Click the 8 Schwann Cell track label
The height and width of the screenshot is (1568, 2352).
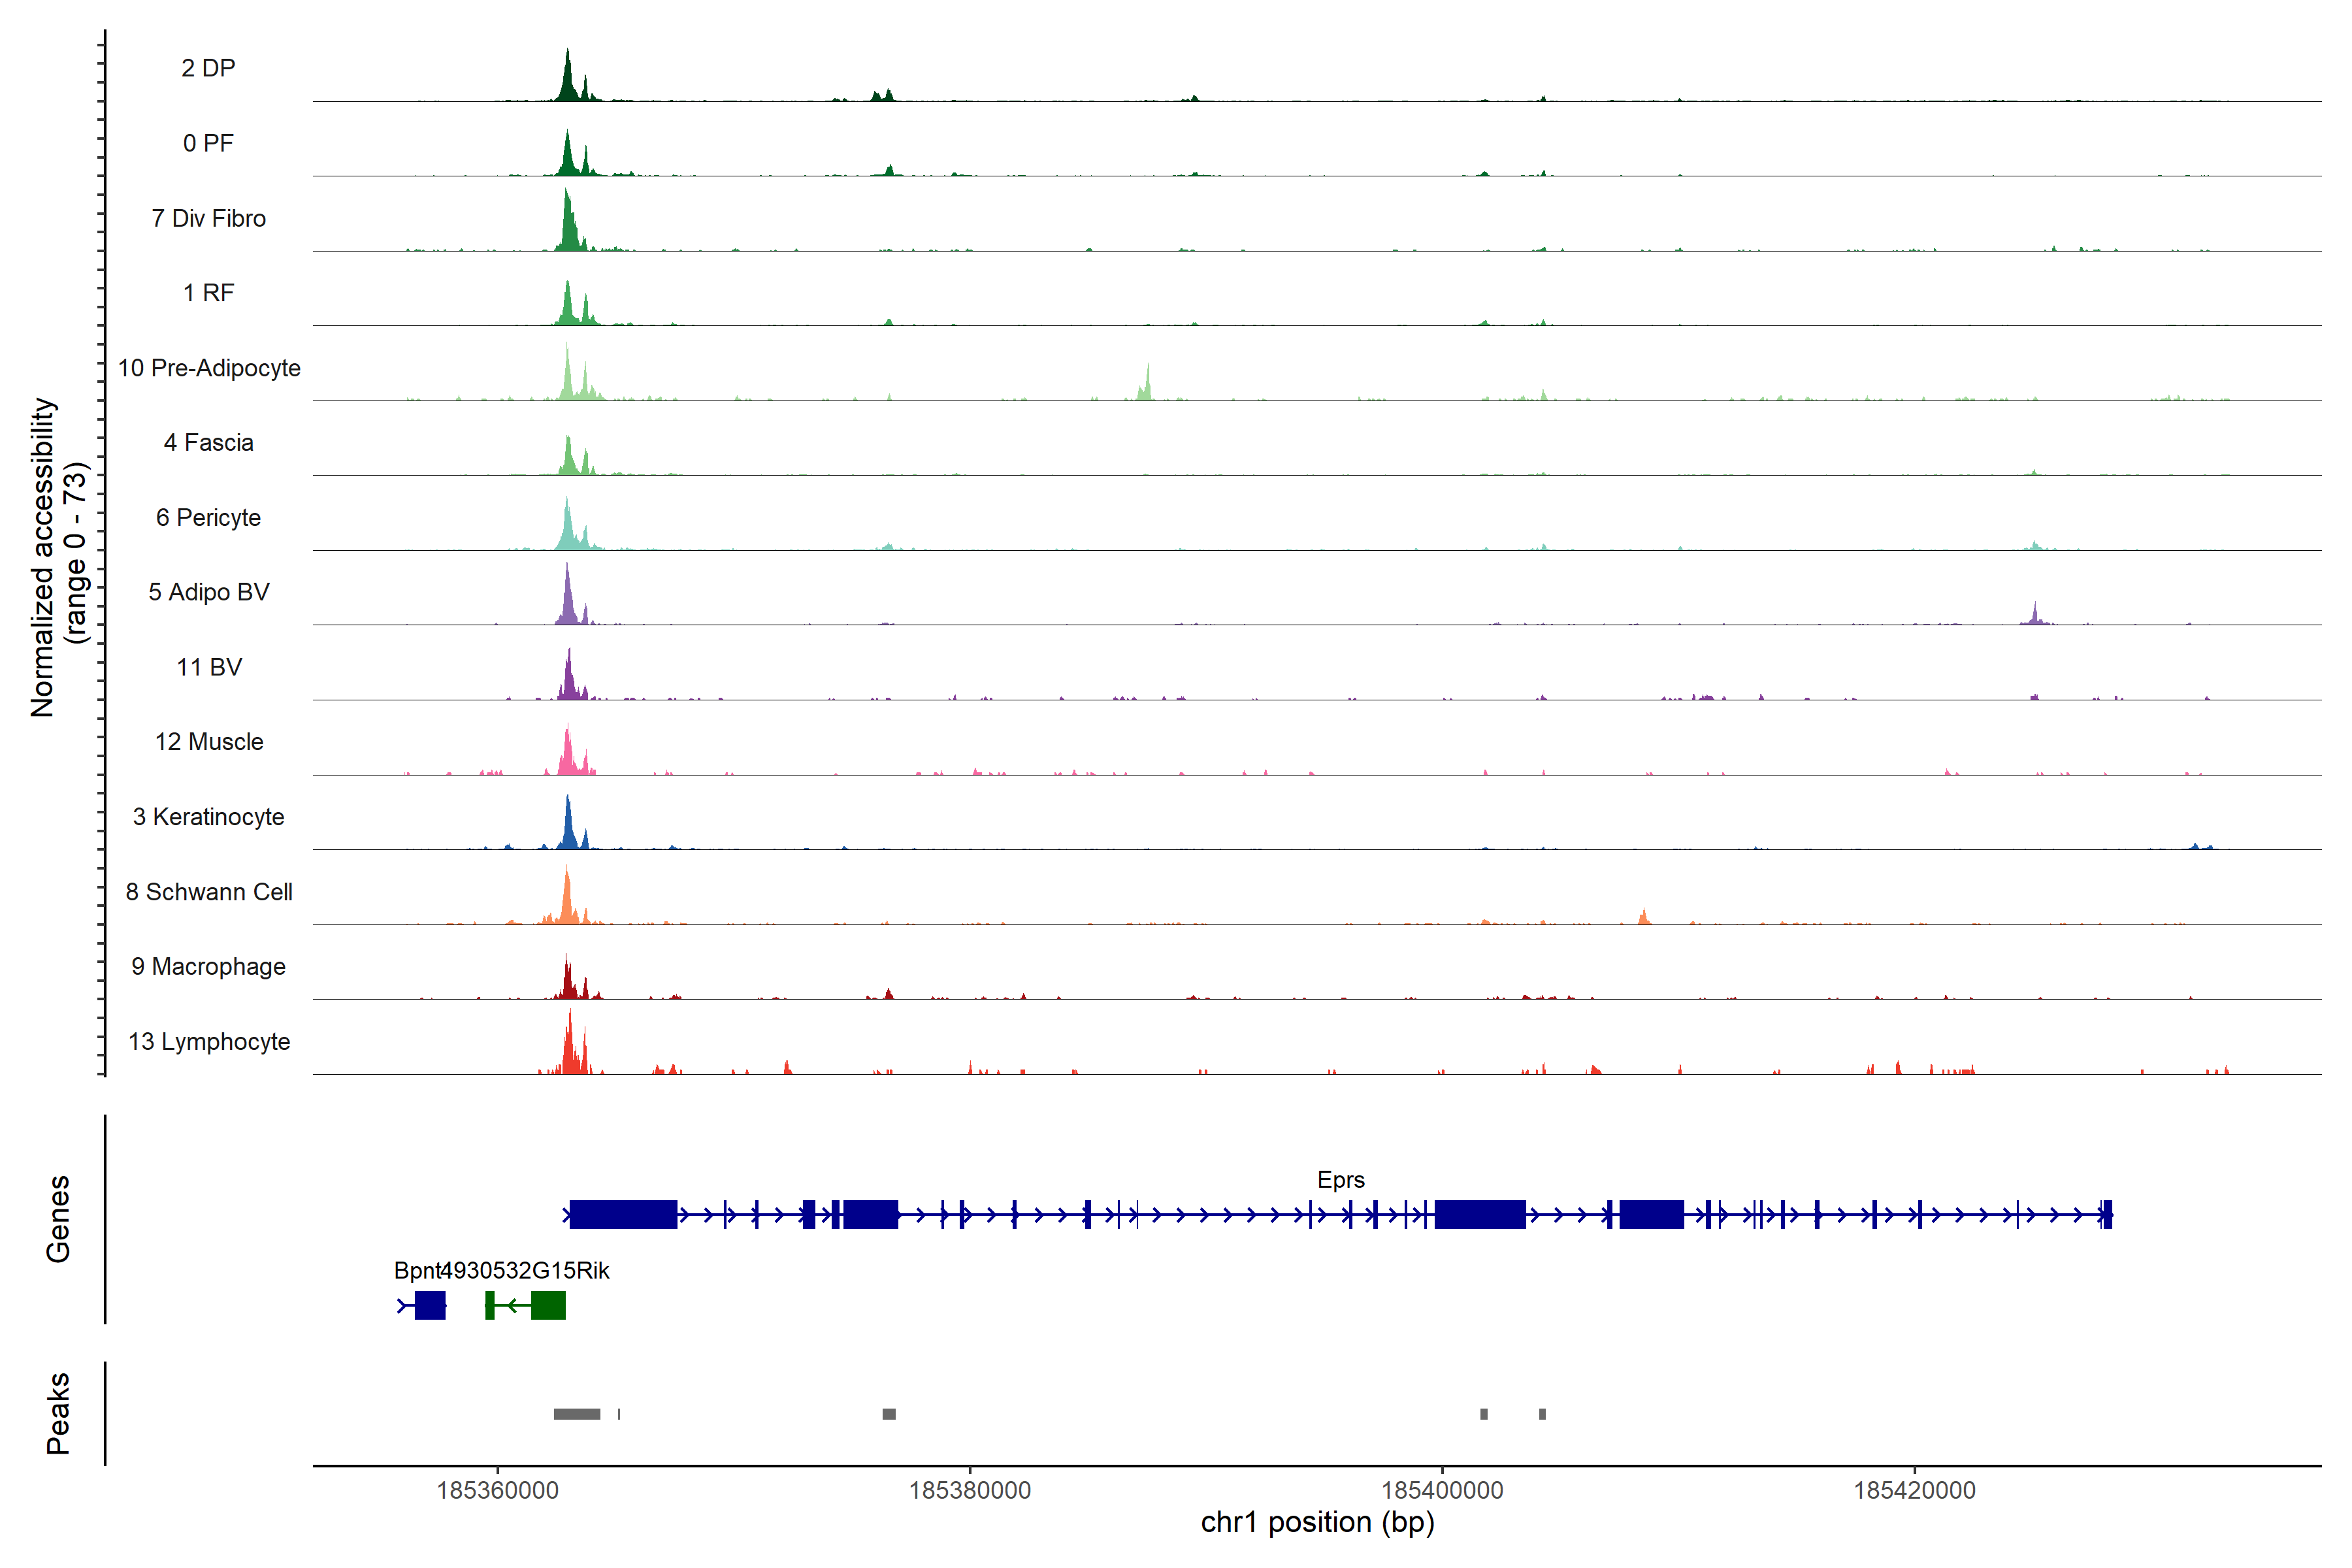(x=209, y=892)
